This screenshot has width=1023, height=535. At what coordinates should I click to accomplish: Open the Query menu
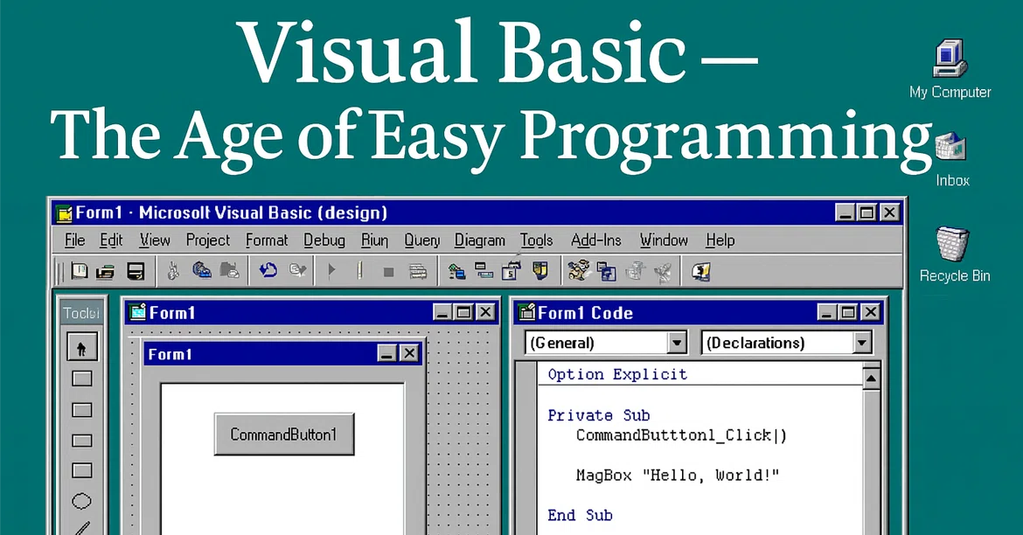tap(422, 240)
